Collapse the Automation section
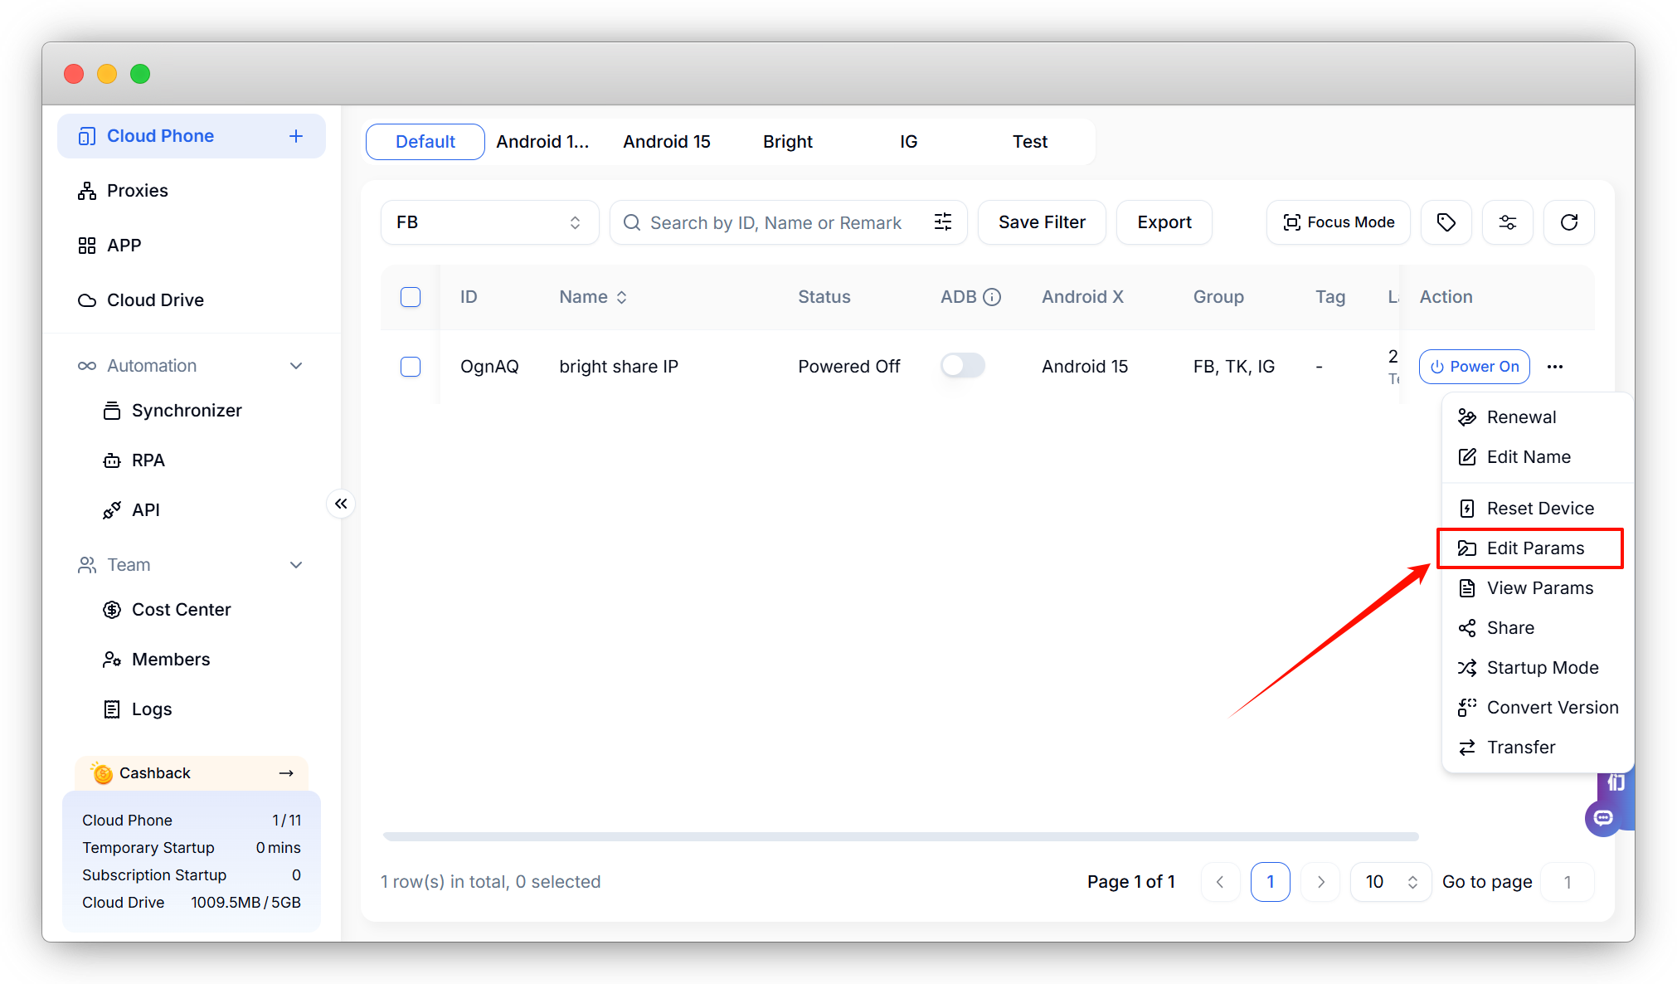 point(296,366)
